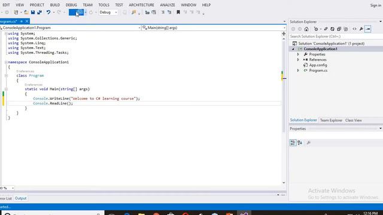
Task: Open the Start button dropdown arrow
Action: pos(86,12)
